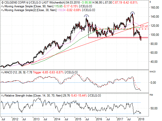162x121 pixels.
Task: Click the arc marker above the 2015 peak
Action: [x=86, y=16]
